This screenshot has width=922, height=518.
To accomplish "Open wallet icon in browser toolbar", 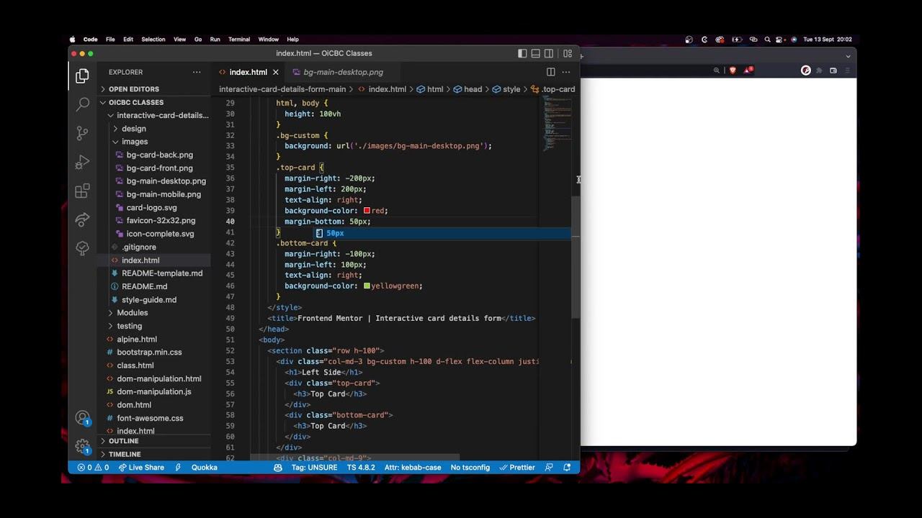I will pyautogui.click(x=833, y=71).
